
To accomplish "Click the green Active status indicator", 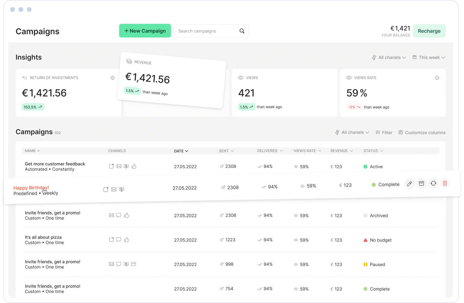I will click(365, 167).
